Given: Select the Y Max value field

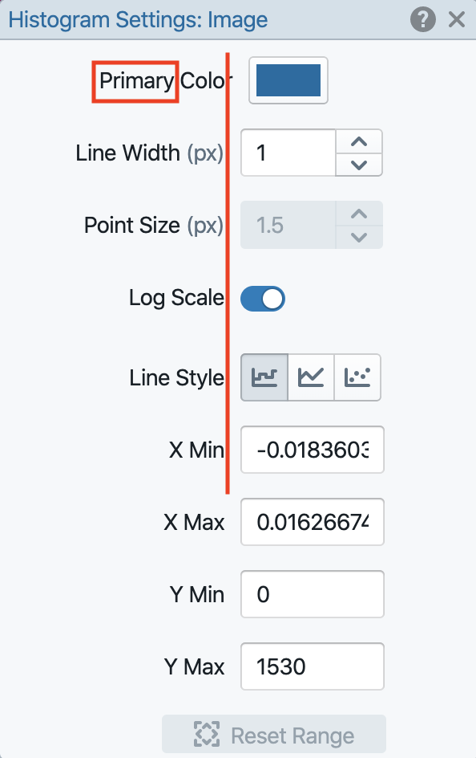Looking at the screenshot, I should tap(312, 666).
